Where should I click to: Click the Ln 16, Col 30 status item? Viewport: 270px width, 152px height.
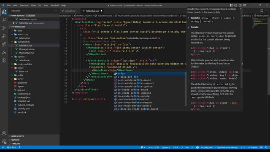[x=153, y=147]
